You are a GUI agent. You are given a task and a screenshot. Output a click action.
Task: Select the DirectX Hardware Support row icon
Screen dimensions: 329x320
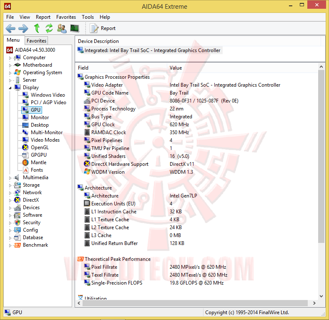pos(87,164)
